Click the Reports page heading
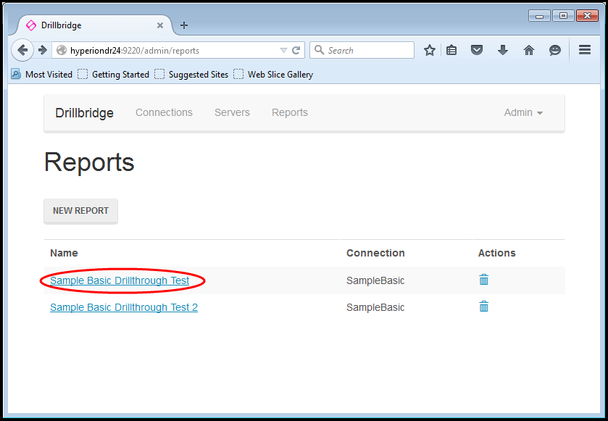608x421 pixels. (x=89, y=162)
